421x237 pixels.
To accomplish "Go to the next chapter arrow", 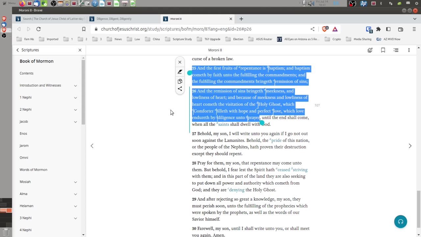I will coord(410,146).
